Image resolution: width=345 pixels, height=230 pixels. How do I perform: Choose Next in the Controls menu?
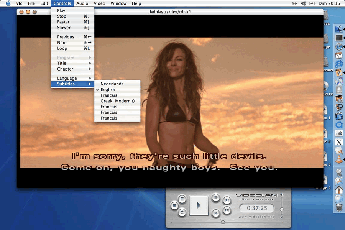[x=72, y=43]
